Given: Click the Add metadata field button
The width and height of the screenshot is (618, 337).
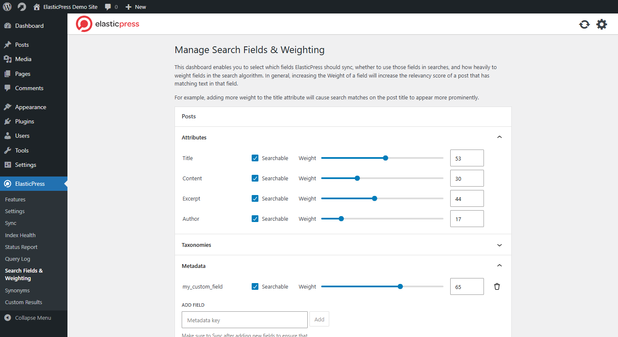Looking at the screenshot, I should (x=319, y=319).
